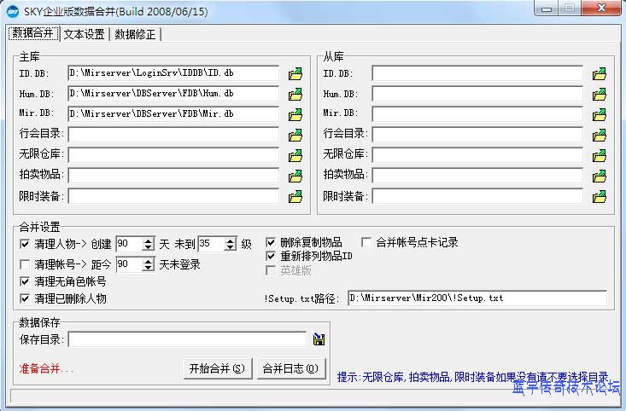Enable 合并帐号点卡记录 checkbox

(x=367, y=242)
